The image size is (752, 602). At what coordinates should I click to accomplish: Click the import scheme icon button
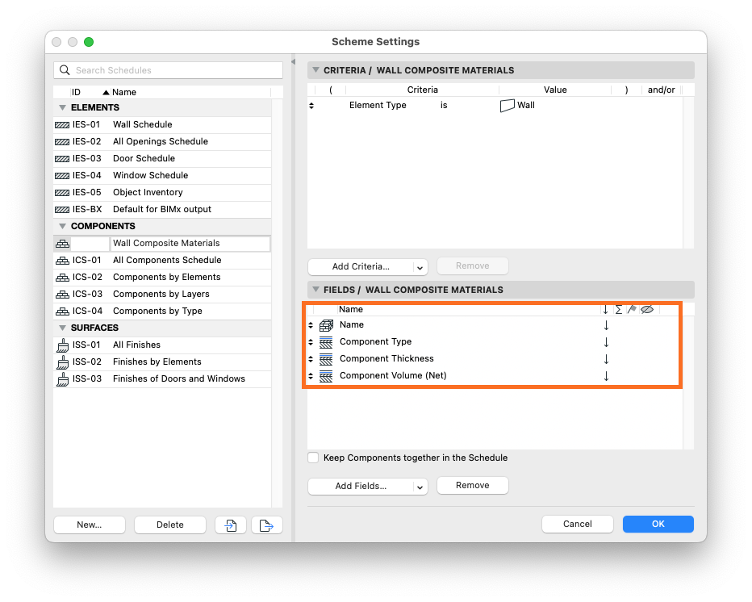coord(231,525)
